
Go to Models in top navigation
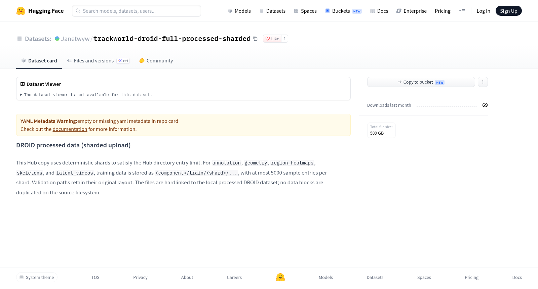(239, 11)
